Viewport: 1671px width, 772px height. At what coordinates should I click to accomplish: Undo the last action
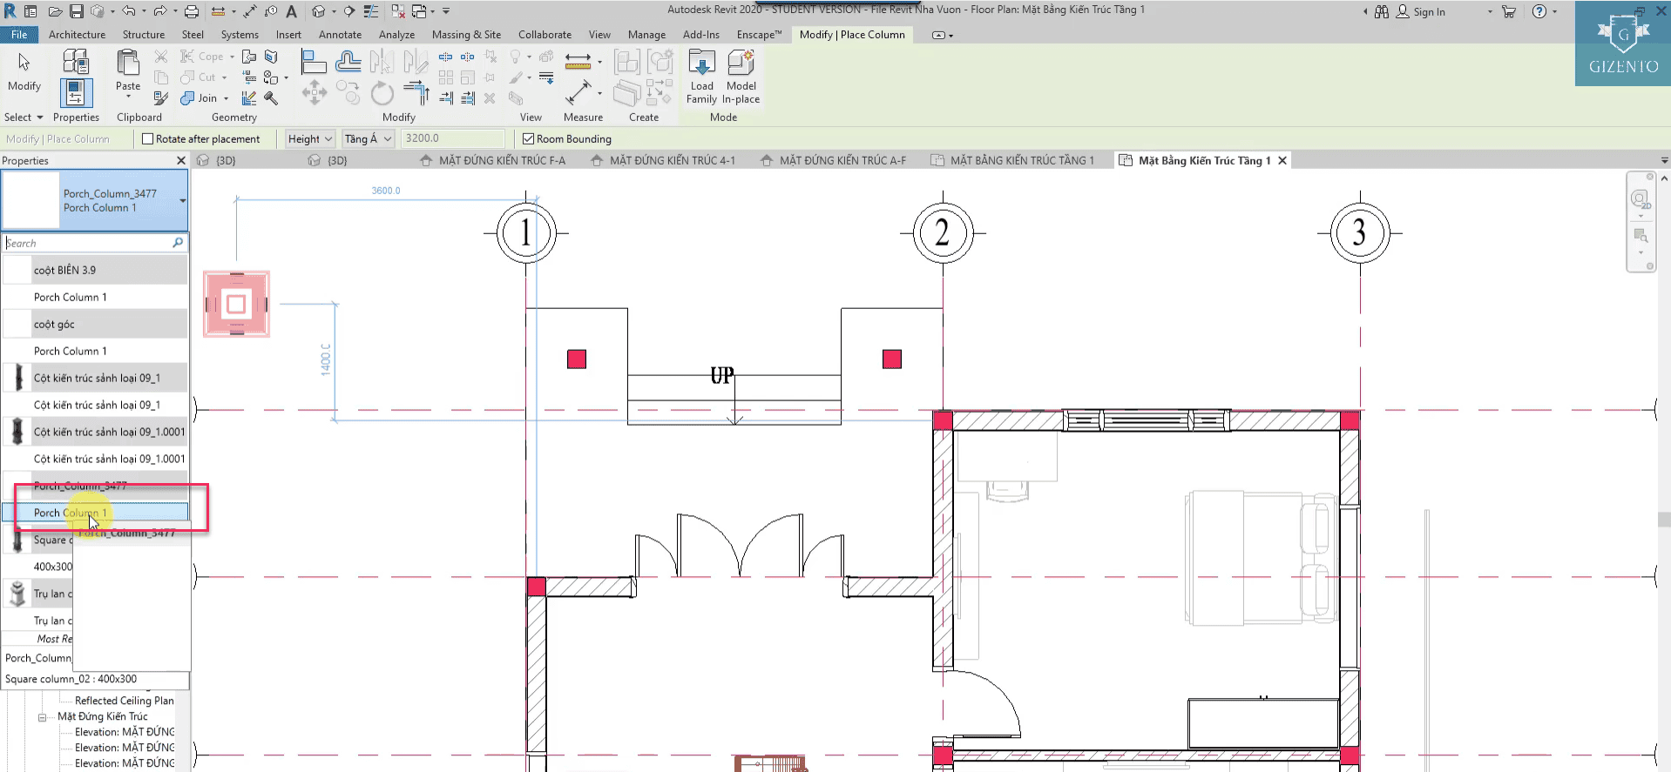(x=128, y=11)
